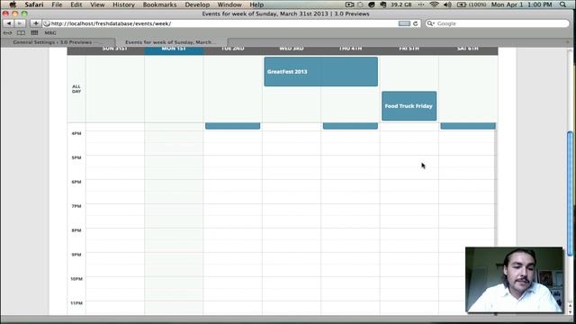Screen dimensions: 576x324
Task: Show all bookmarks book icon
Action: coord(21,32)
